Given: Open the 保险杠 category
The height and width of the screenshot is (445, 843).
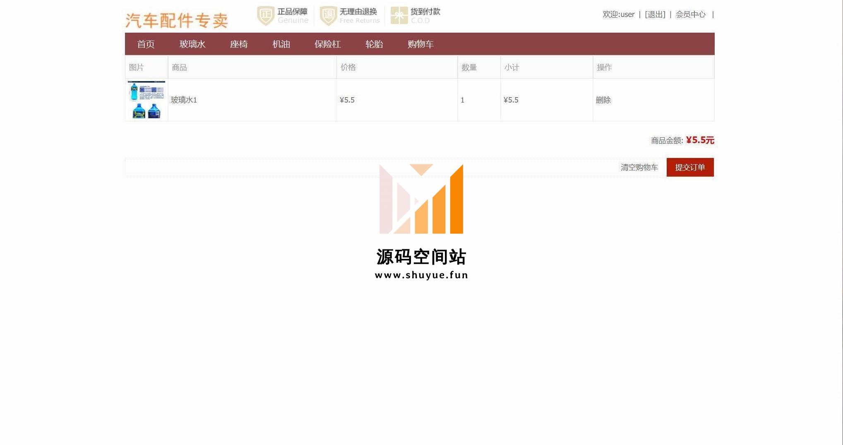Looking at the screenshot, I should (327, 44).
